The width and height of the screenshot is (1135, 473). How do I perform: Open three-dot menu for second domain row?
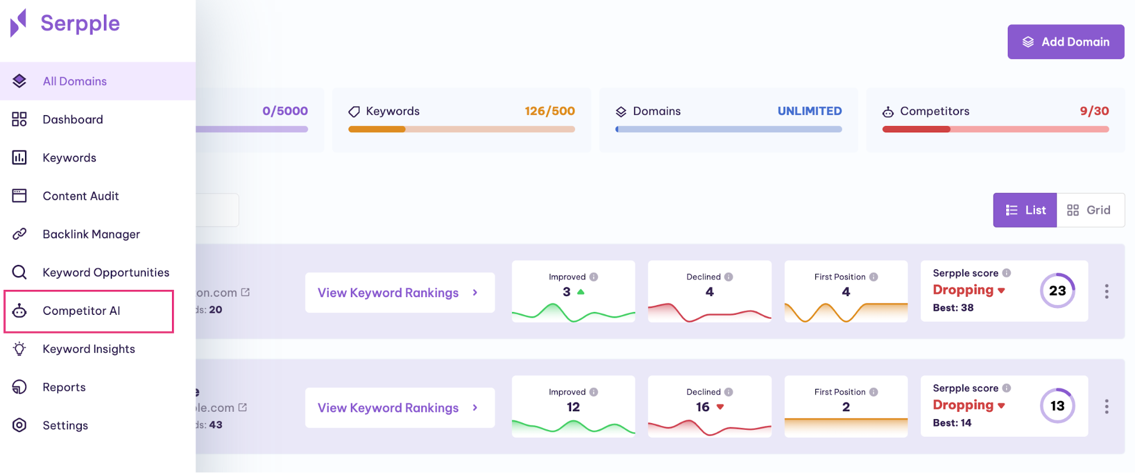pos(1107,407)
